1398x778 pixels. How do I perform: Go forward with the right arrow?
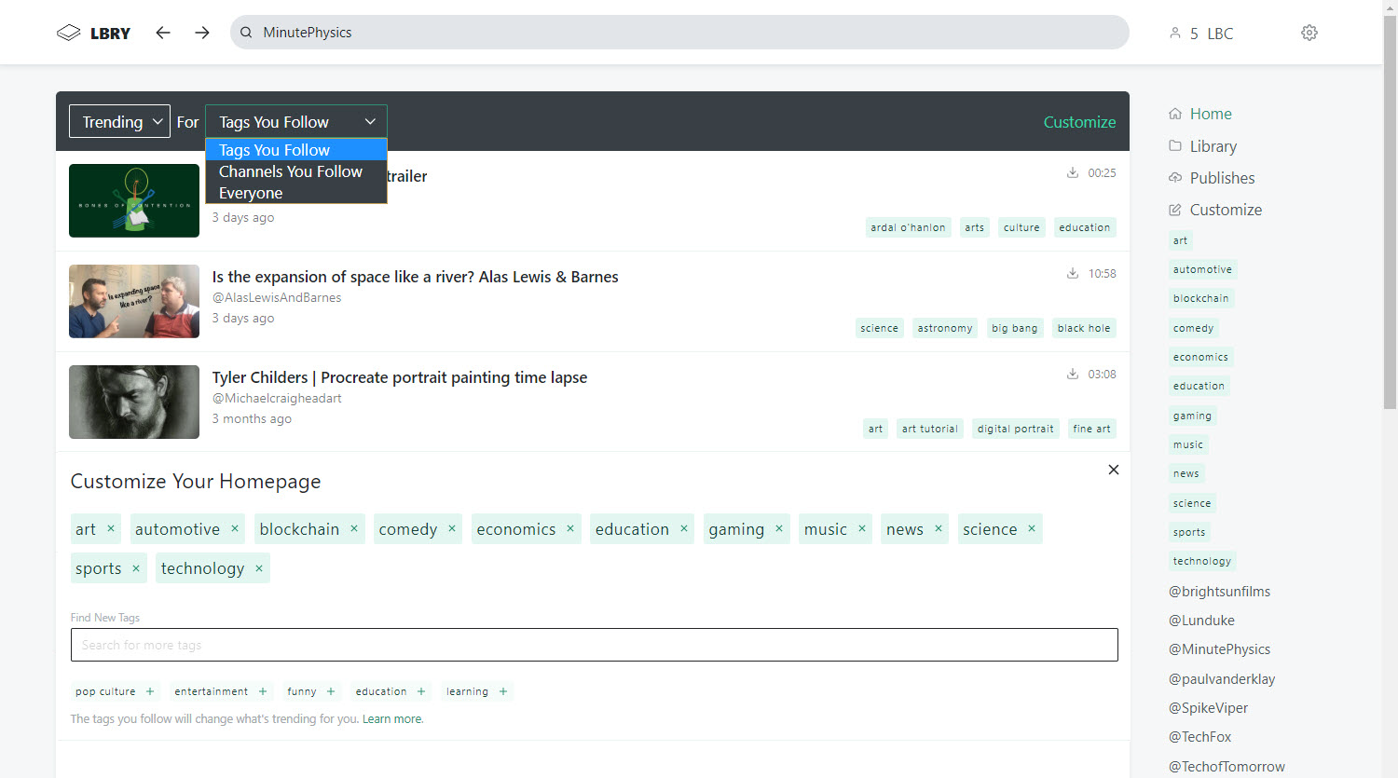pyautogui.click(x=202, y=33)
